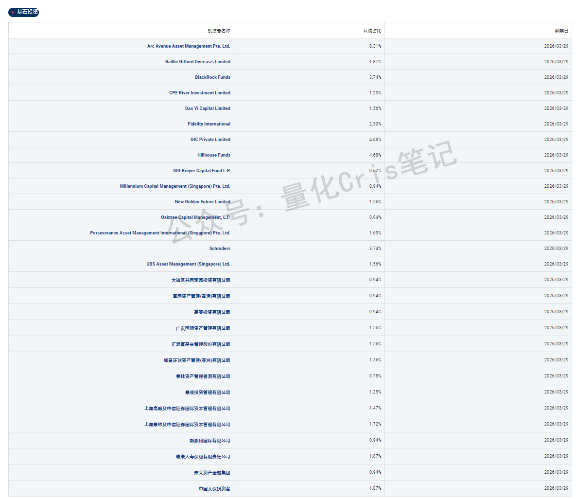Click 未来资产金融集团

pyautogui.click(x=212, y=473)
